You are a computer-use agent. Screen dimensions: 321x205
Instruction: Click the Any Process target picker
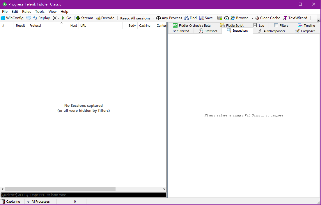[169, 18]
